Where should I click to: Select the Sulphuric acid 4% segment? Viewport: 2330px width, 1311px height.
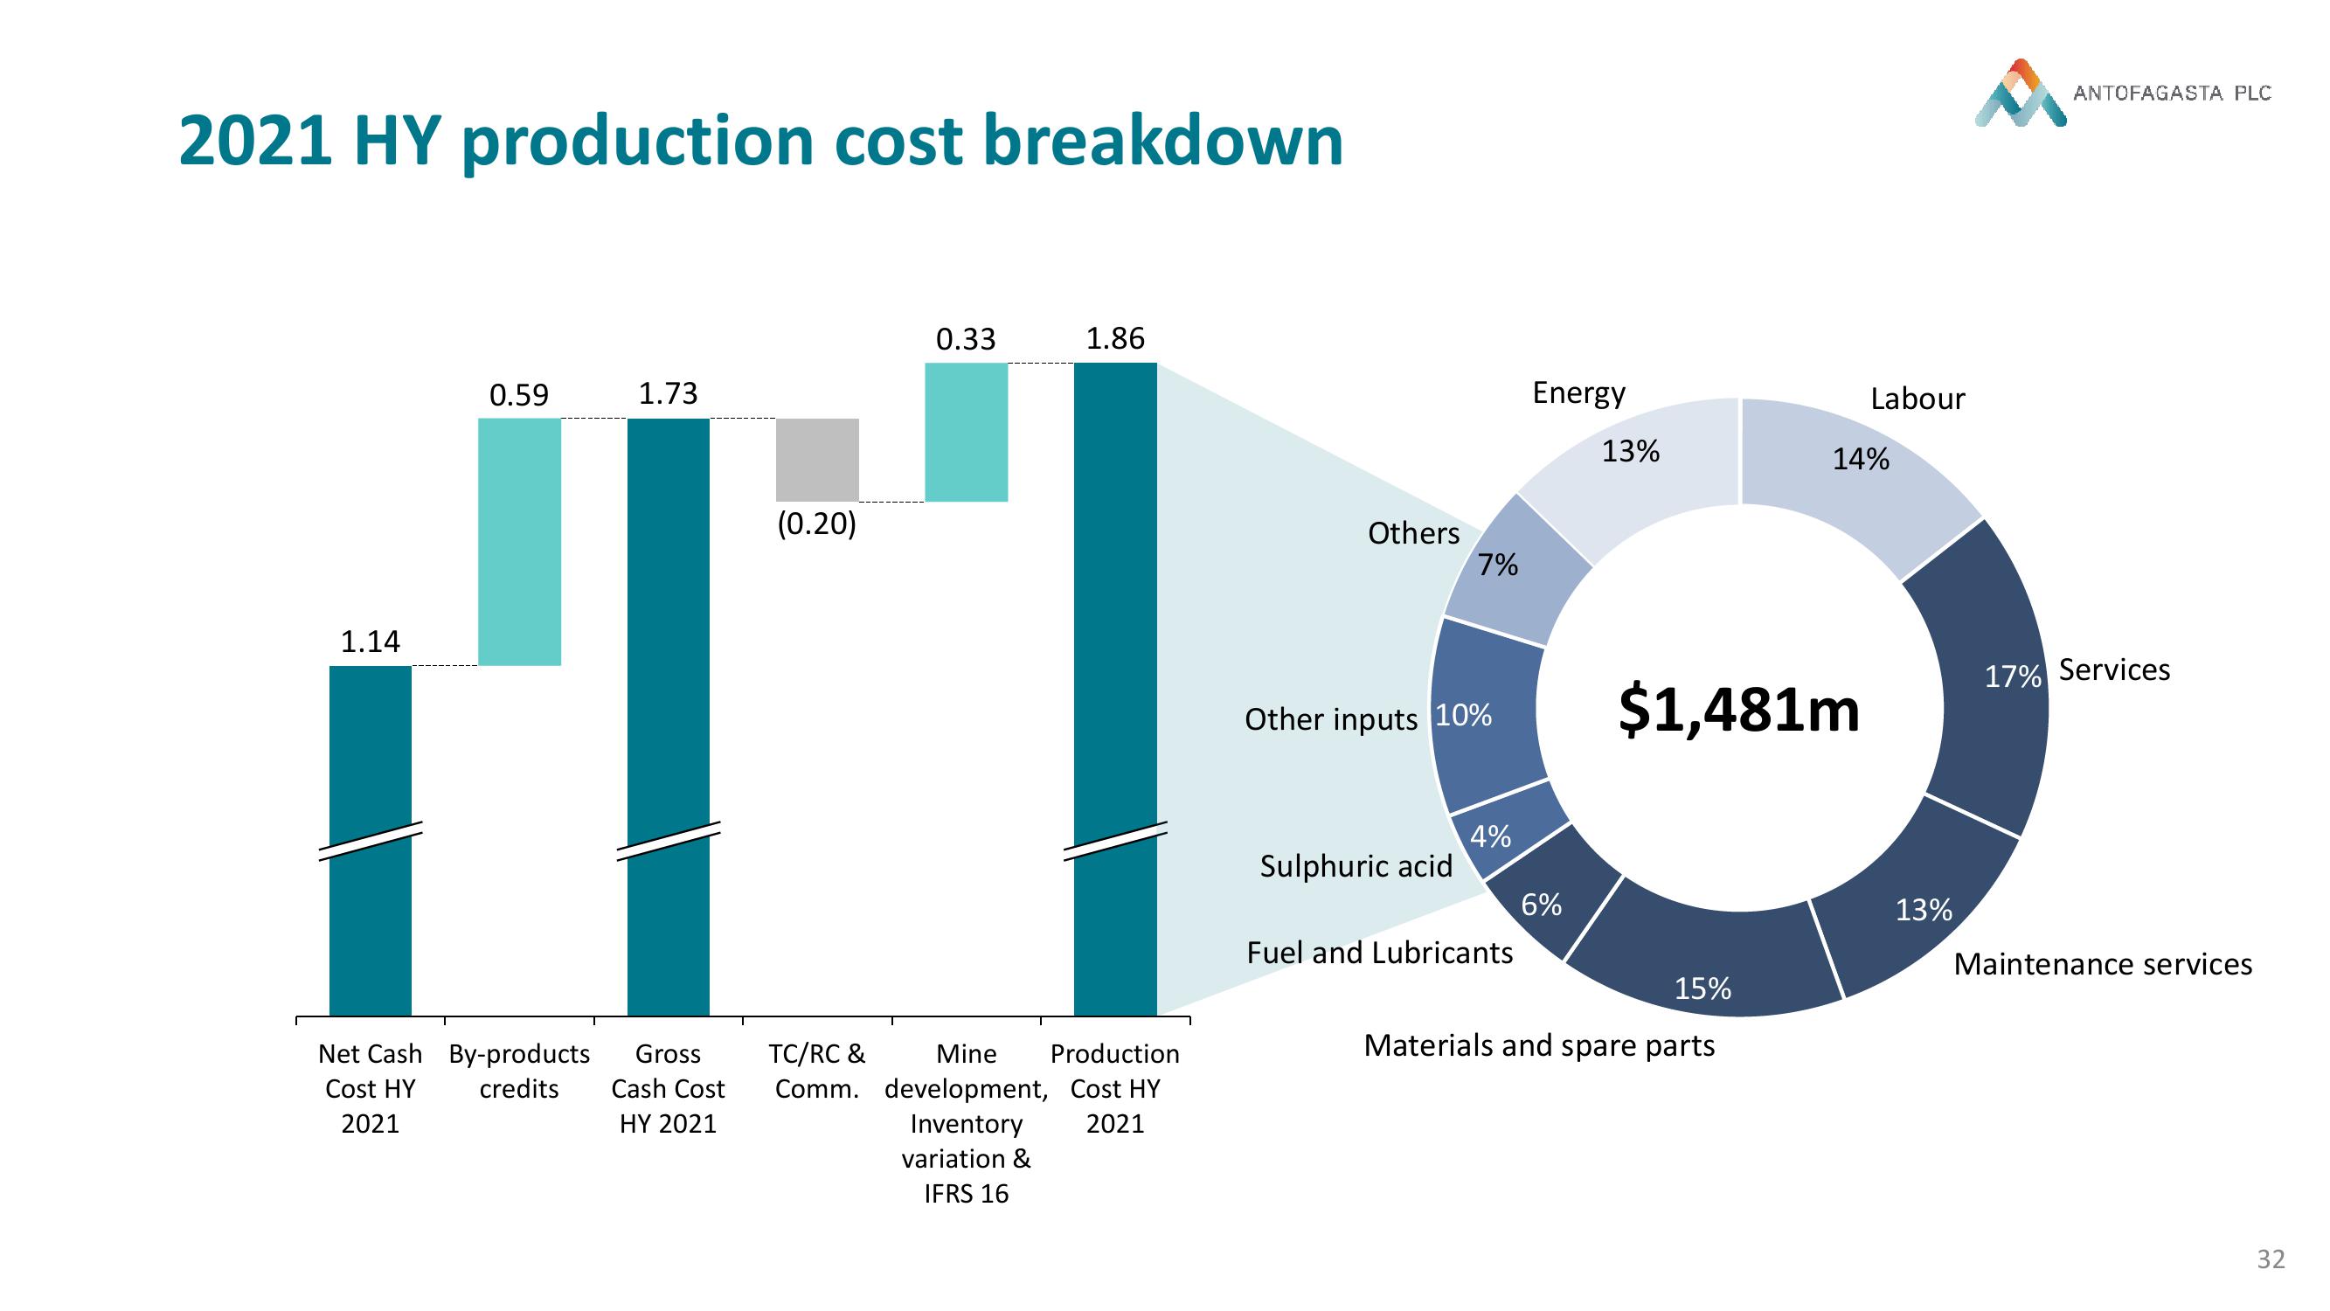[x=1508, y=829]
